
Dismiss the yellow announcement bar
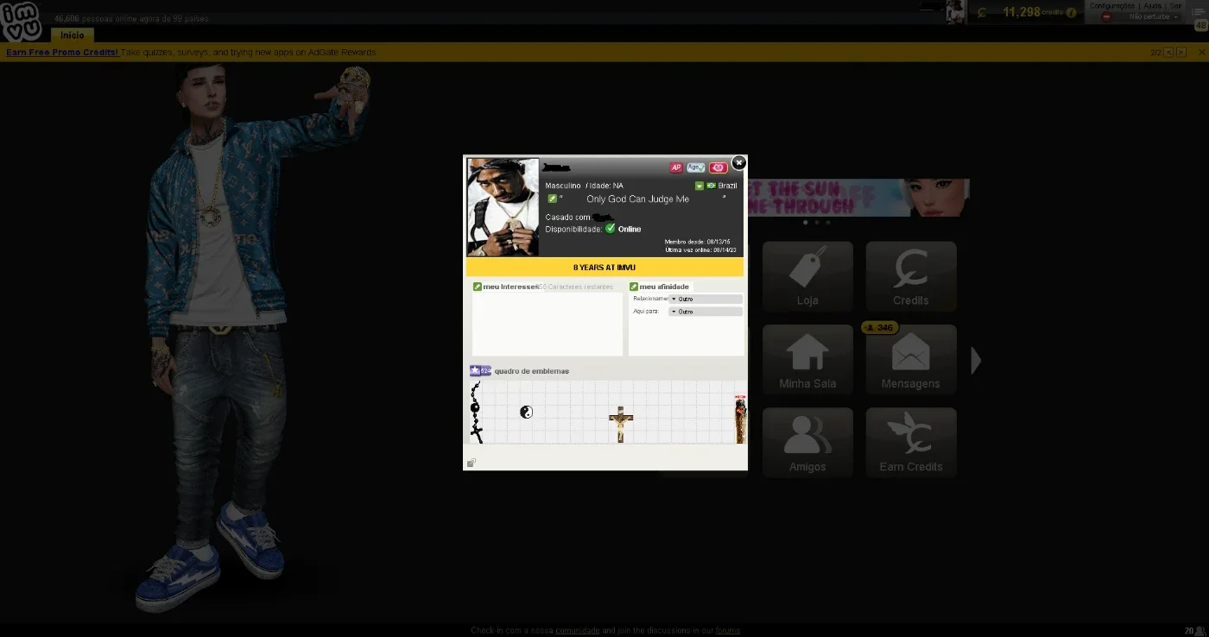click(1201, 53)
